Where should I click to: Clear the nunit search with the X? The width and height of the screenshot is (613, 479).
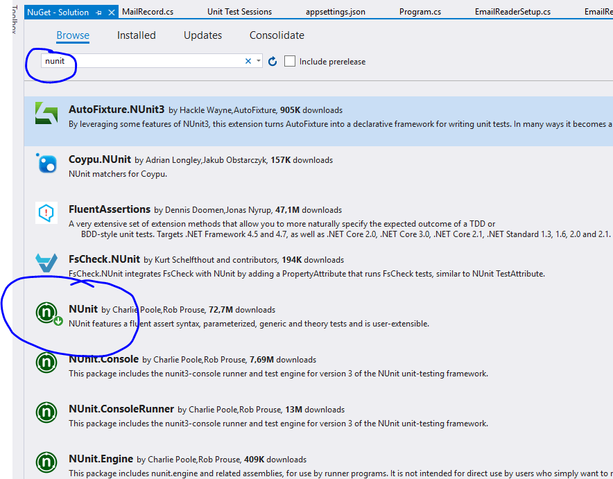coord(248,61)
